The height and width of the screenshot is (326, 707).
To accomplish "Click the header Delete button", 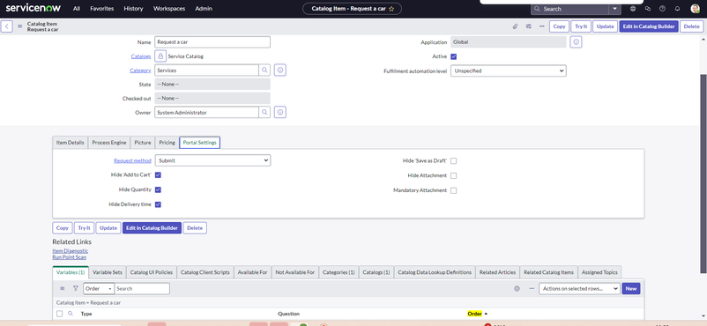I will tap(691, 26).
